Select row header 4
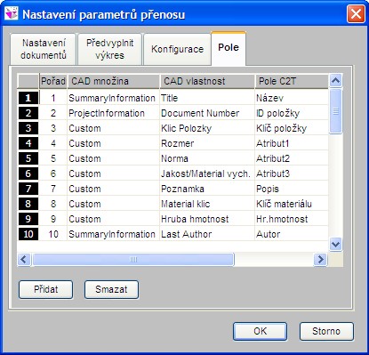The image size is (369, 355). (x=28, y=143)
